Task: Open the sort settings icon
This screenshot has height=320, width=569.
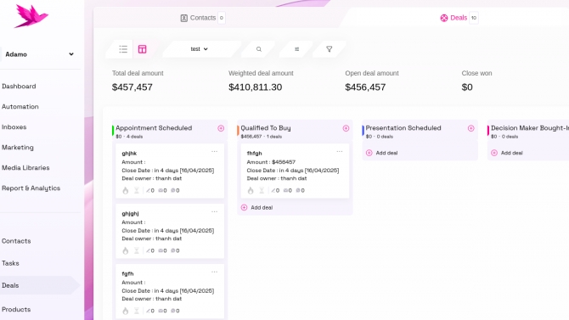Action: [297, 49]
